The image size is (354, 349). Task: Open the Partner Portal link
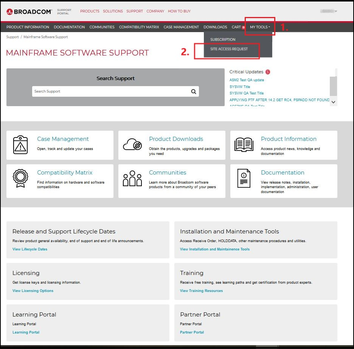click(x=192, y=332)
